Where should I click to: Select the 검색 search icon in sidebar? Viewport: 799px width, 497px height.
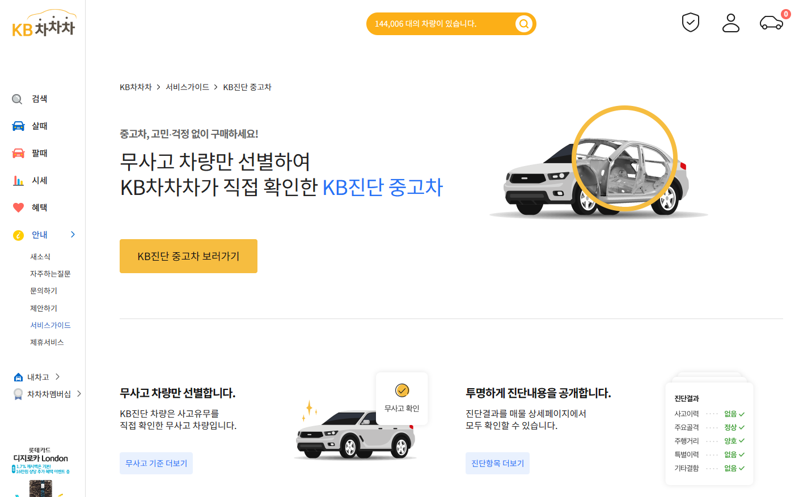pyautogui.click(x=16, y=99)
